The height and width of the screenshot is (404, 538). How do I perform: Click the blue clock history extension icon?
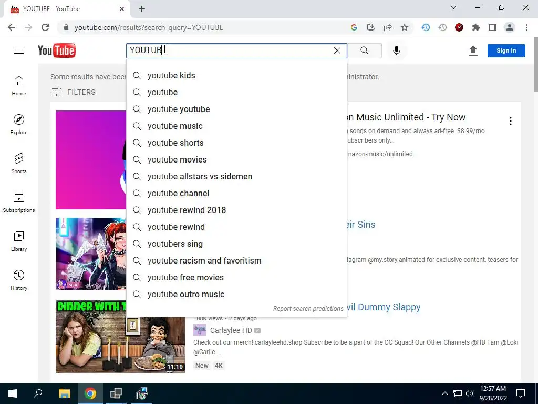click(x=426, y=27)
